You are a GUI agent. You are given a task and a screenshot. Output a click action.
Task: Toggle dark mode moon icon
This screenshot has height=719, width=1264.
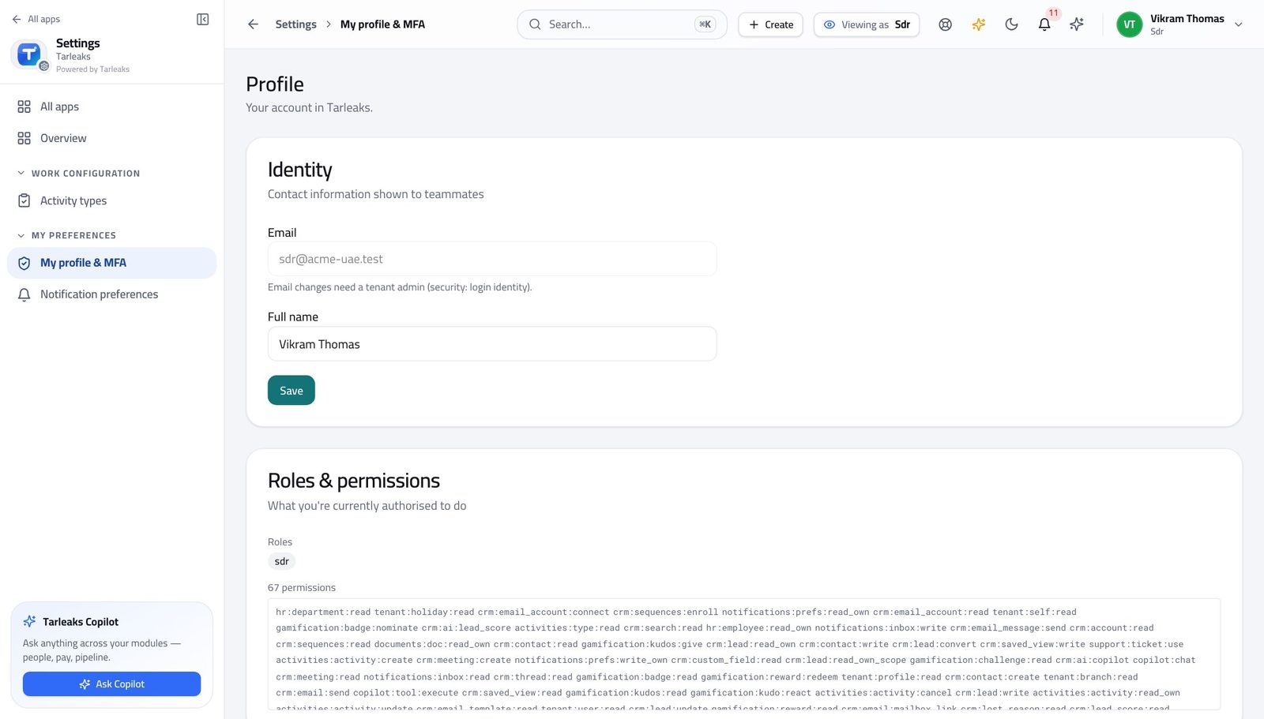pyautogui.click(x=1011, y=24)
